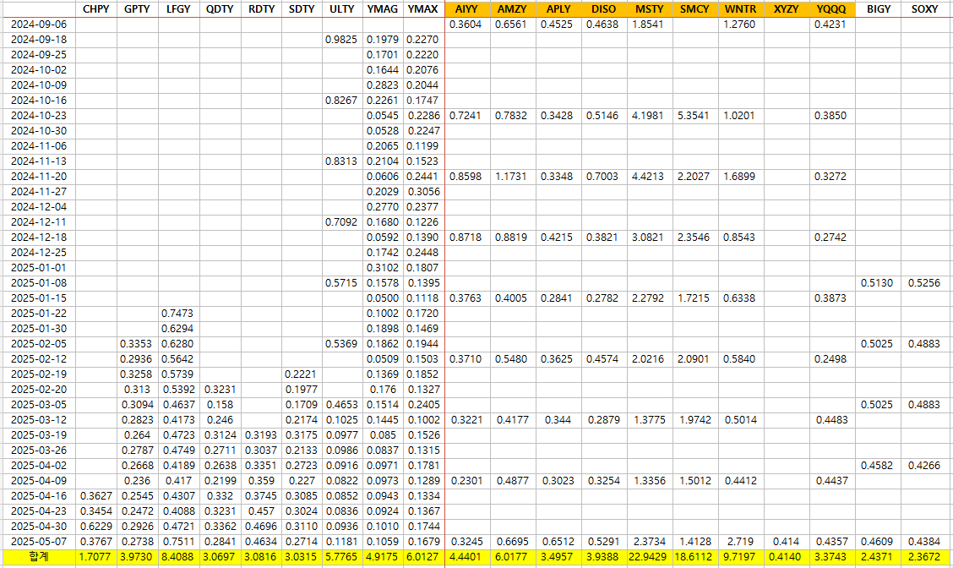The image size is (953, 568).
Task: Click the WNTR value 1.2760
Action: pos(740,25)
